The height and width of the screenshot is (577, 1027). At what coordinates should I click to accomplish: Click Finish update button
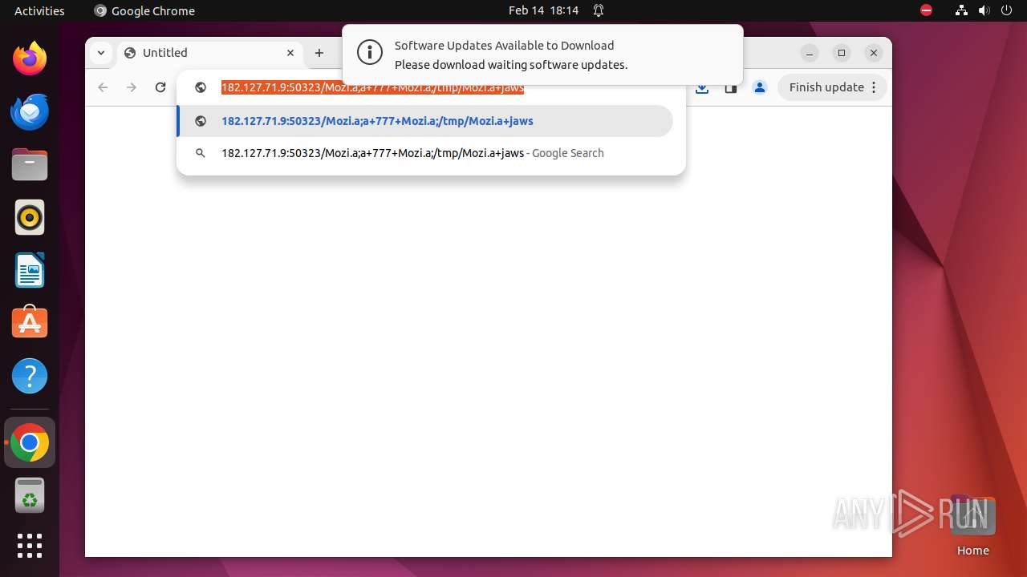826,87
